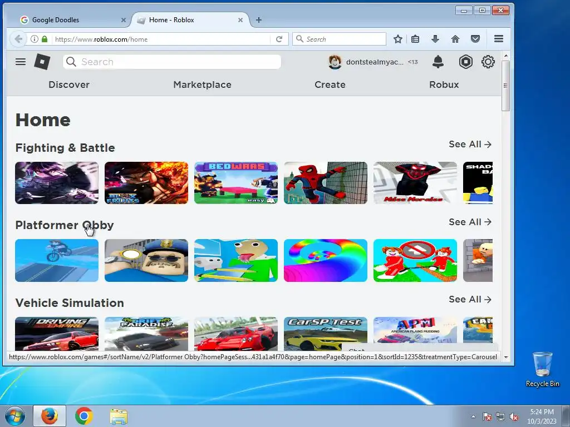Open the CarSP Test game thumbnail
The image size is (570, 427).
(325, 330)
